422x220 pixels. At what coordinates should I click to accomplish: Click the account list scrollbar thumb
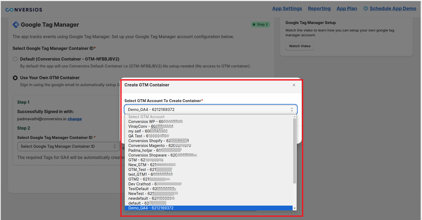[x=294, y=151]
